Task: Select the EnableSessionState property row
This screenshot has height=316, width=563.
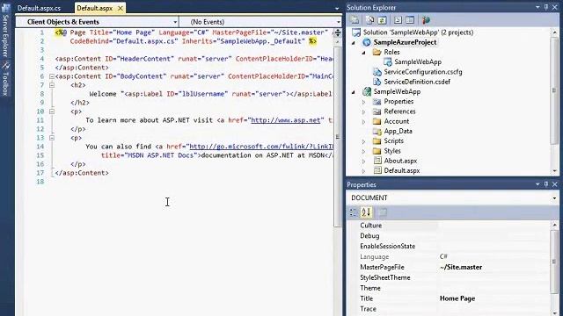Action: pos(449,247)
